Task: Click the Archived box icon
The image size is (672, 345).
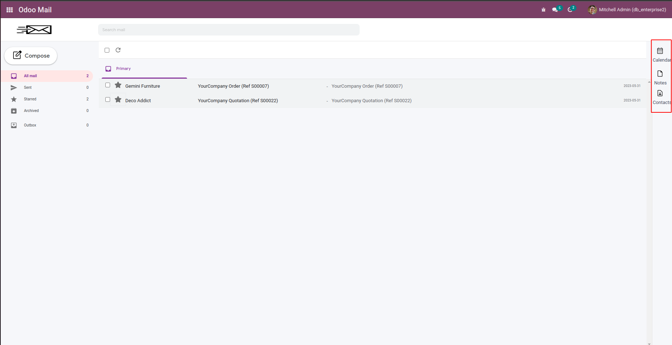Action: pos(14,111)
